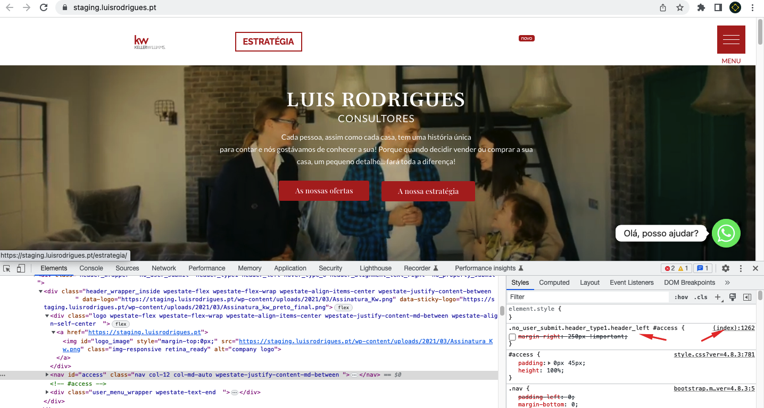
Task: Switch to the Computed pane tab
Action: tap(554, 283)
